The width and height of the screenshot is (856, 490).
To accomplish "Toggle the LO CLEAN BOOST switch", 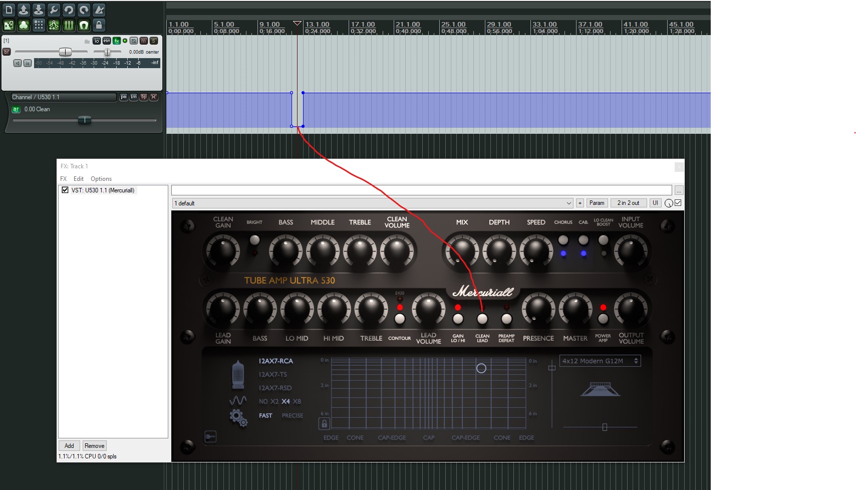I will (x=604, y=240).
